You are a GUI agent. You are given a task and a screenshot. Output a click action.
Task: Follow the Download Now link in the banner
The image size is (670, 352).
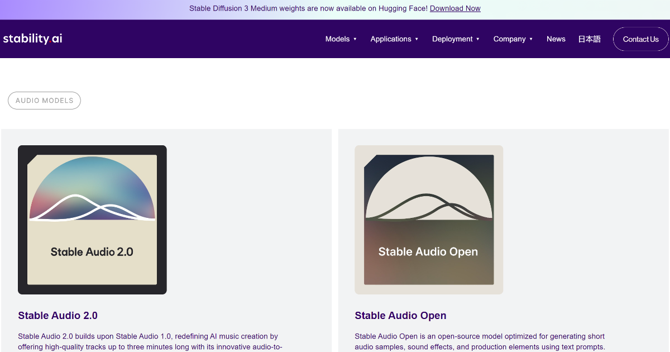(x=455, y=8)
